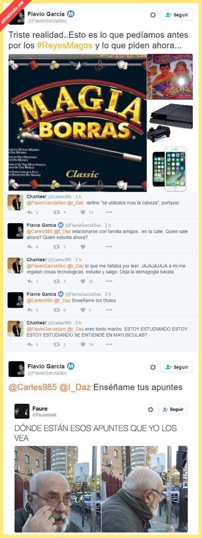Viewport: 202px width, 538px height.
Task: Click the @Carles985 mention in the large tweet
Action: [x=33, y=388]
